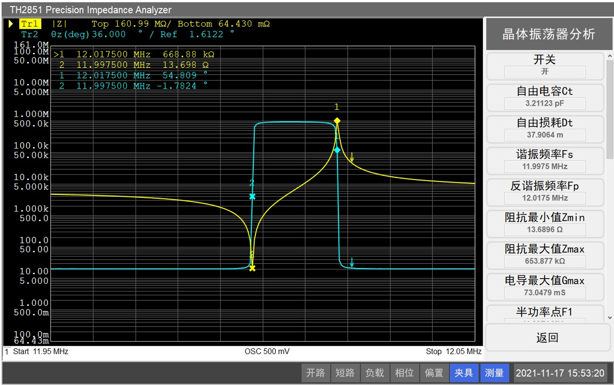Click the 开路 open calibration indicator
The height and width of the screenshot is (385, 614).
point(315,373)
